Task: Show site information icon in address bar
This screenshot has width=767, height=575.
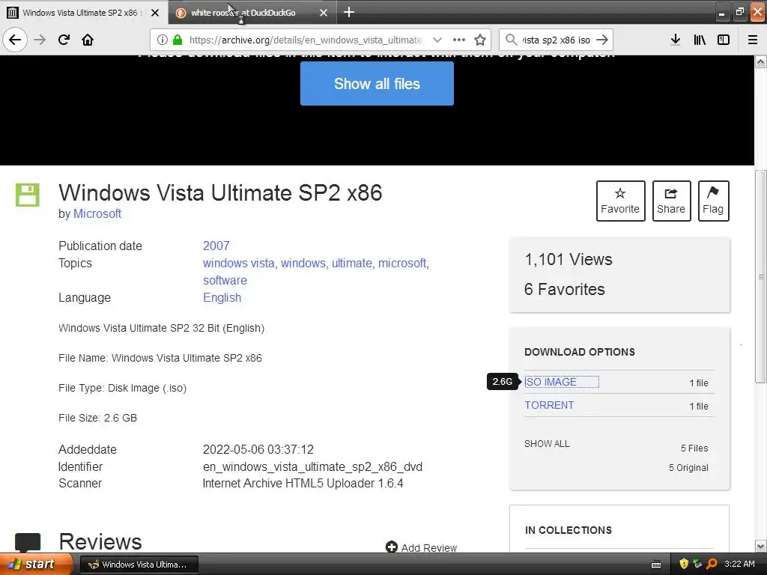Action: [x=163, y=40]
